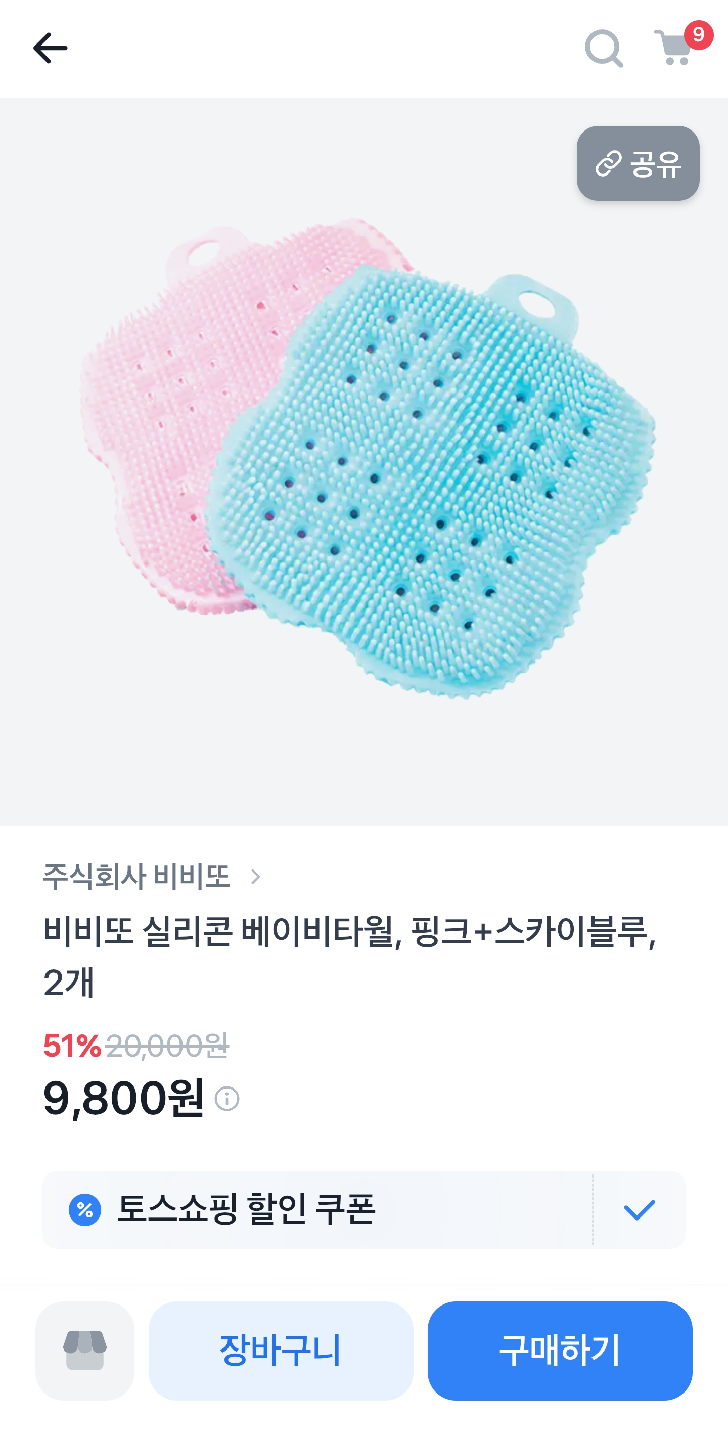The image size is (728, 1436).
Task: Tap the red cart badge showing 9
Action: (x=699, y=34)
